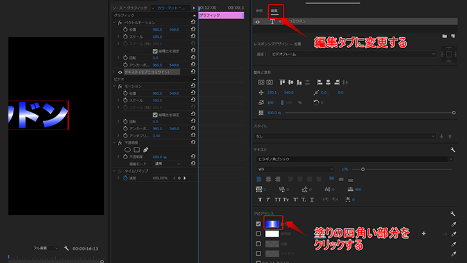Pick fill color with eyedropper

coord(454,224)
